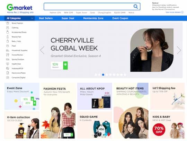
Task: Open the Brand Fashion category icon
Action: click(8, 23)
